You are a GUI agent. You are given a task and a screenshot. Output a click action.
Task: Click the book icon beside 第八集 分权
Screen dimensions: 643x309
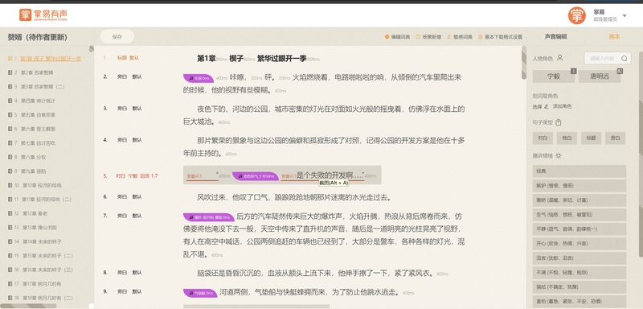tap(10, 157)
